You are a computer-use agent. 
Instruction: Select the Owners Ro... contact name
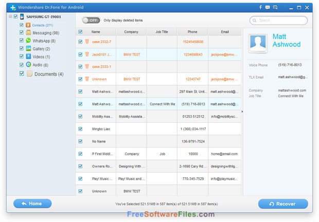pos(102,166)
